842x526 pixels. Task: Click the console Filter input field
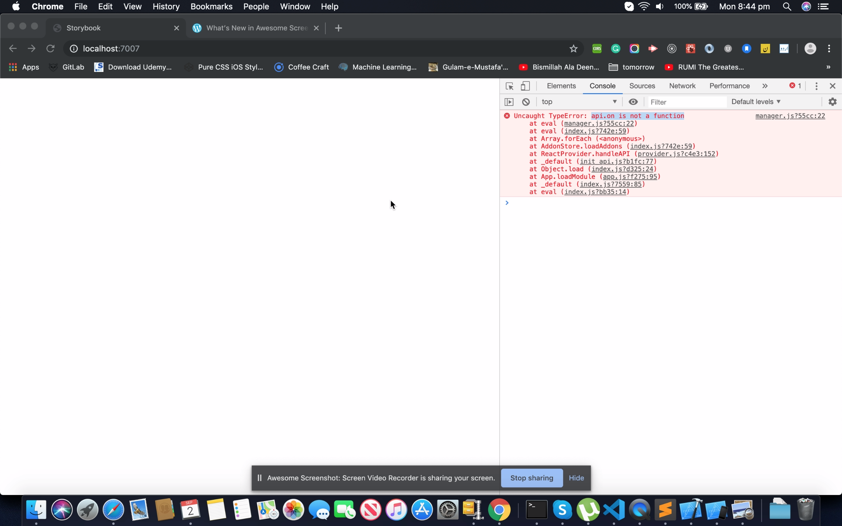686,102
